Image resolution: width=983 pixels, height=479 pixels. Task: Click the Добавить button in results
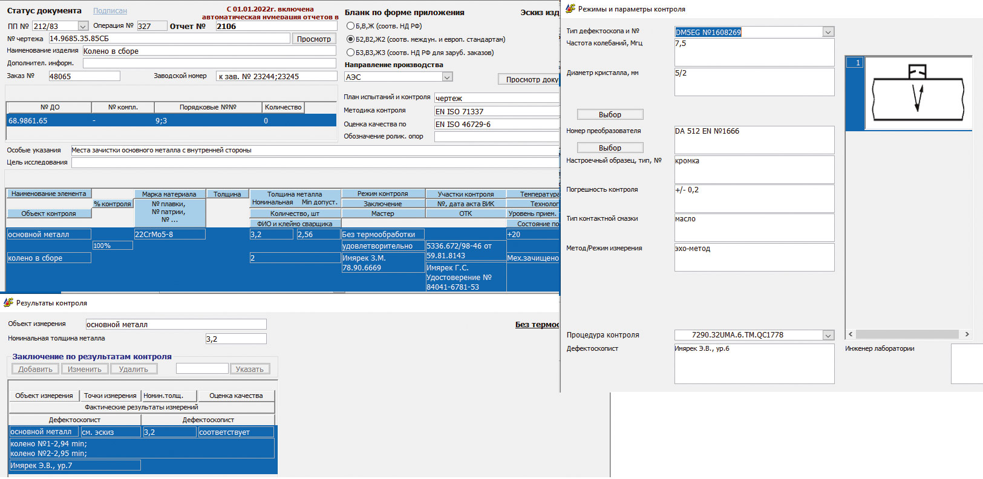pos(36,369)
